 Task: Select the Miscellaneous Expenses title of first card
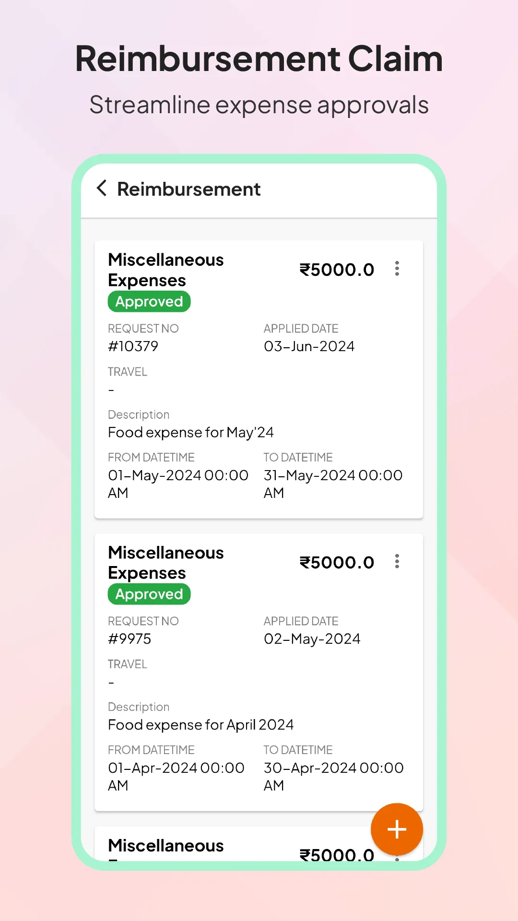[x=165, y=270]
